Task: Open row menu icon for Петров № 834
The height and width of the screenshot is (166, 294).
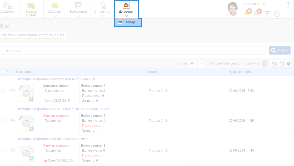Action: (13, 90)
